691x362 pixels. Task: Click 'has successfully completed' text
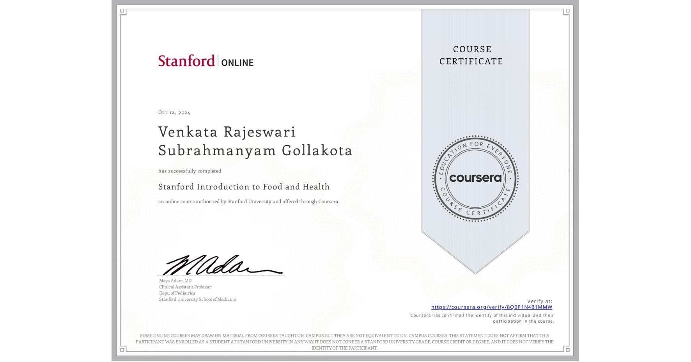tap(190, 171)
